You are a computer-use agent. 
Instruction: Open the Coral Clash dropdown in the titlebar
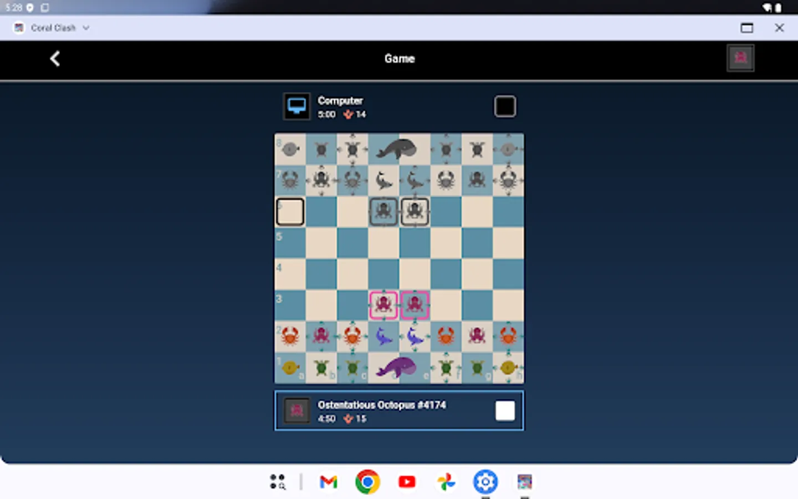pos(86,28)
